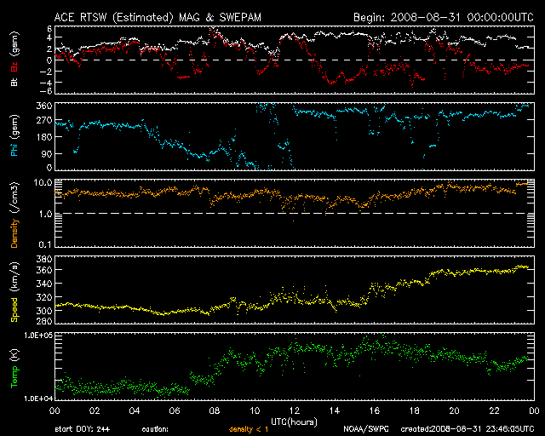Select the 1.0 tick on the Density axis
This screenshot has width=545, height=436.
[45, 214]
